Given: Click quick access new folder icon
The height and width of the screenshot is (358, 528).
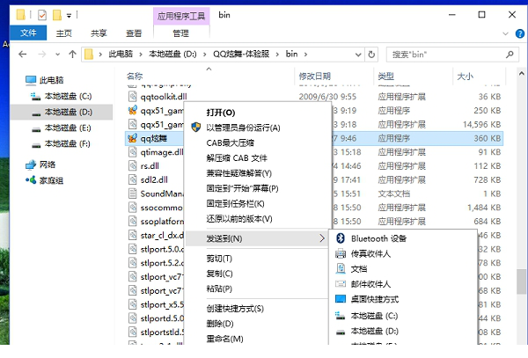Looking at the screenshot, I should pos(57,15).
